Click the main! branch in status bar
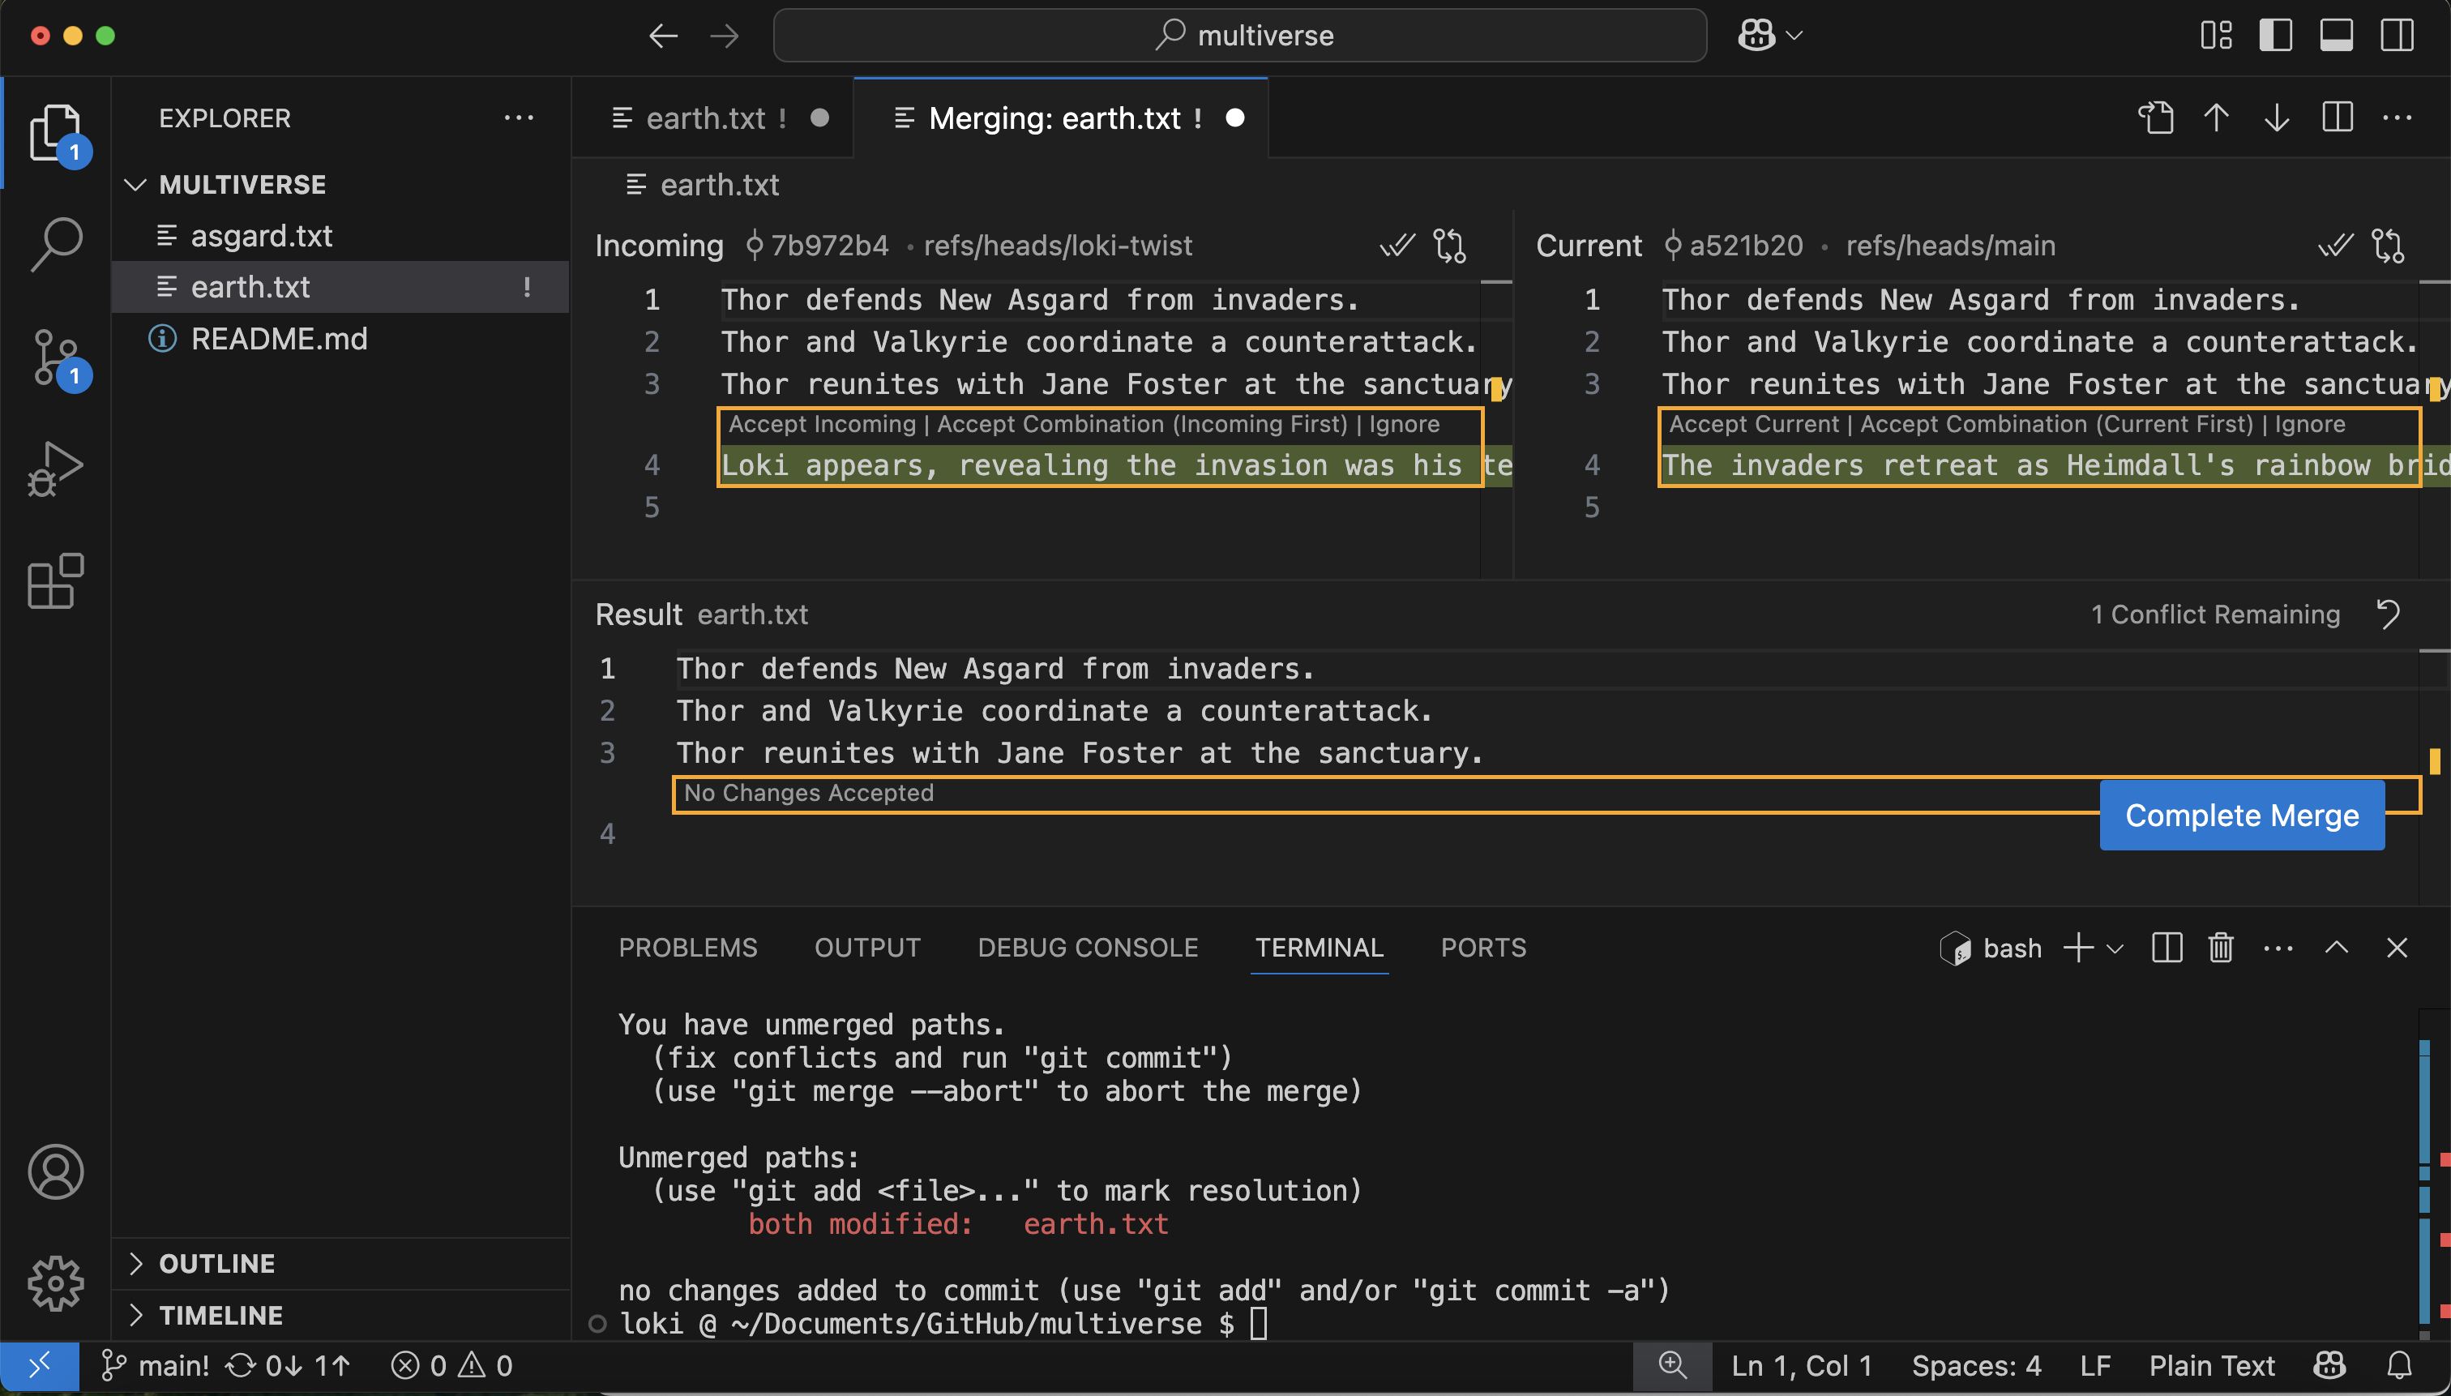2451x1396 pixels. coord(156,1365)
